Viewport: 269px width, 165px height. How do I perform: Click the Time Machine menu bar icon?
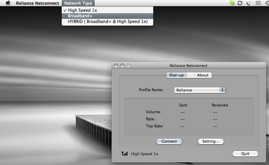[x=267, y=3]
